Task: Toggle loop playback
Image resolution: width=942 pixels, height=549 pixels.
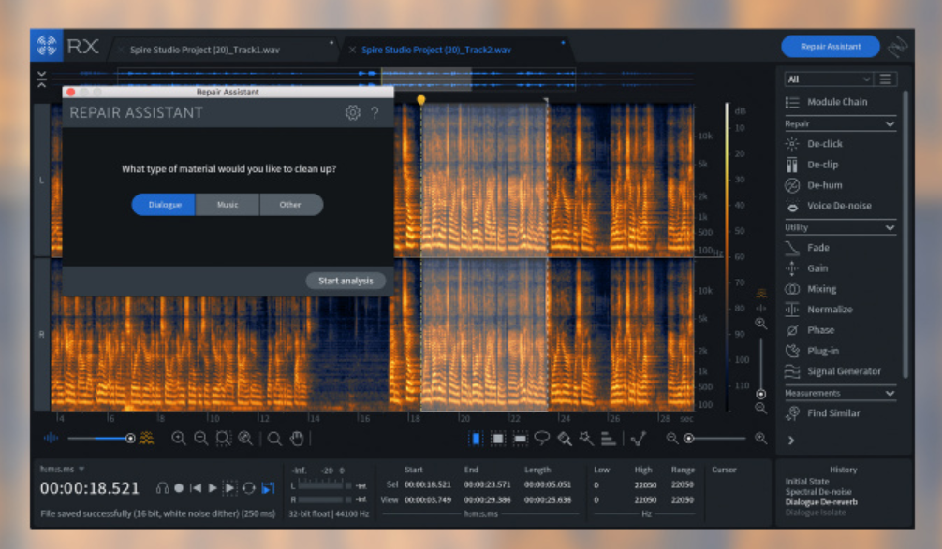Action: [x=249, y=488]
